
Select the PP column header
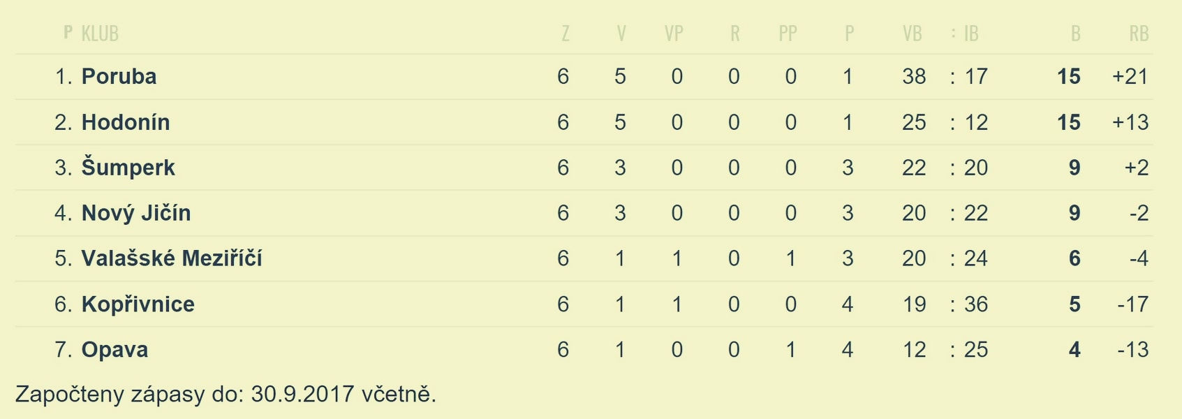(788, 33)
